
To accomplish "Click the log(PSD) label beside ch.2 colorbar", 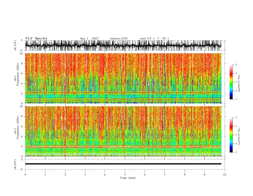I will (239, 136).
